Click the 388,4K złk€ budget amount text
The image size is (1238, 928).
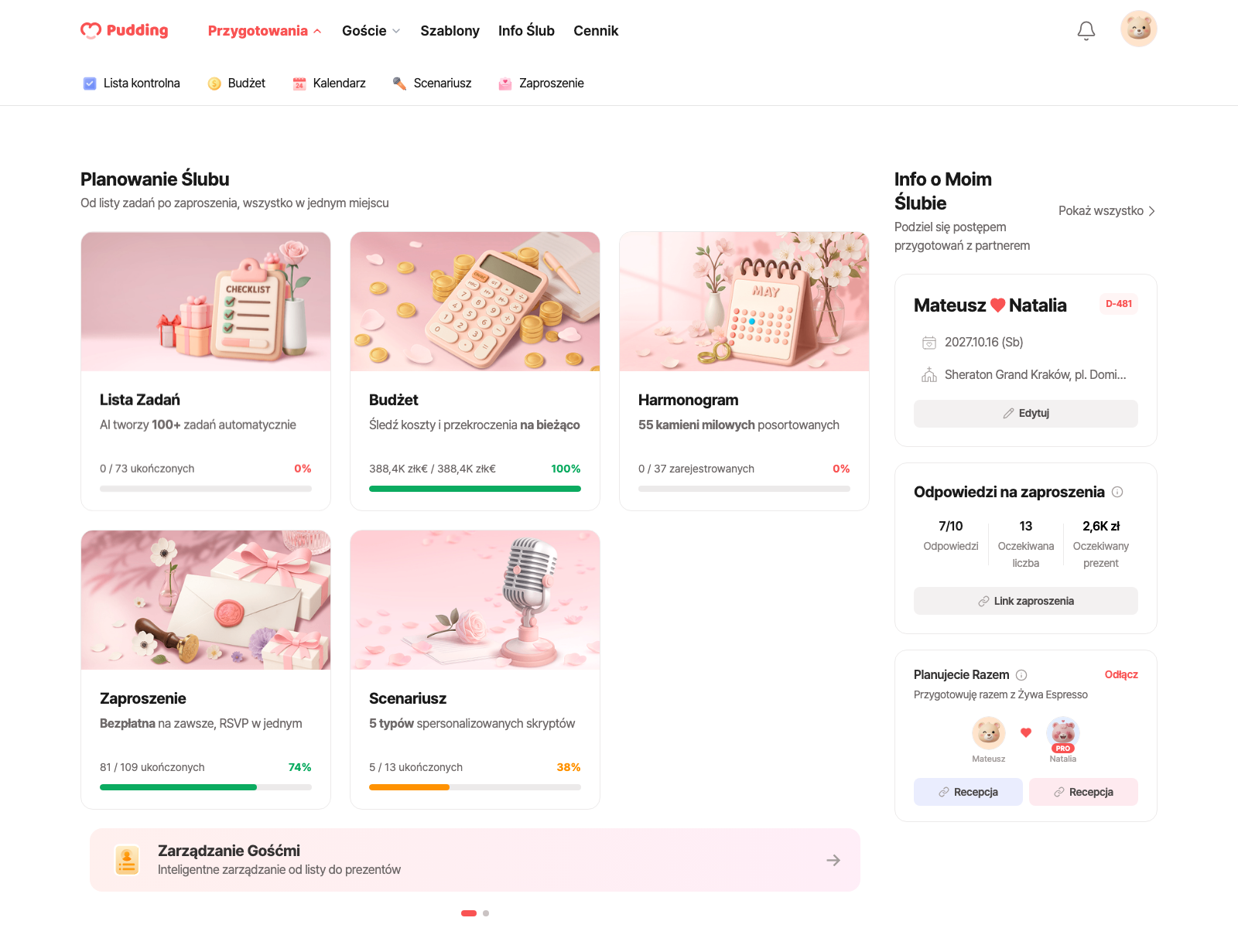[x=433, y=469]
